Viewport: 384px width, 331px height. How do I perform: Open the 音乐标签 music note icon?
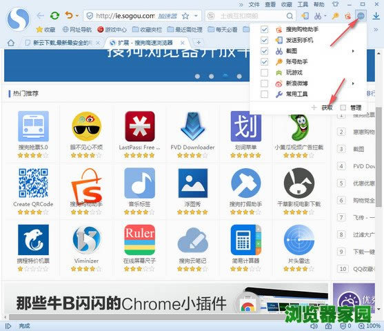pyautogui.click(x=139, y=183)
